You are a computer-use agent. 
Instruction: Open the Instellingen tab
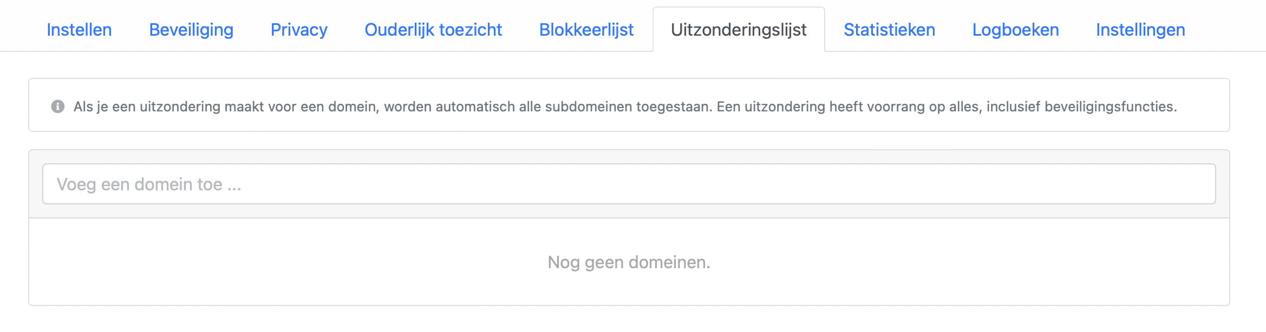click(x=1140, y=30)
